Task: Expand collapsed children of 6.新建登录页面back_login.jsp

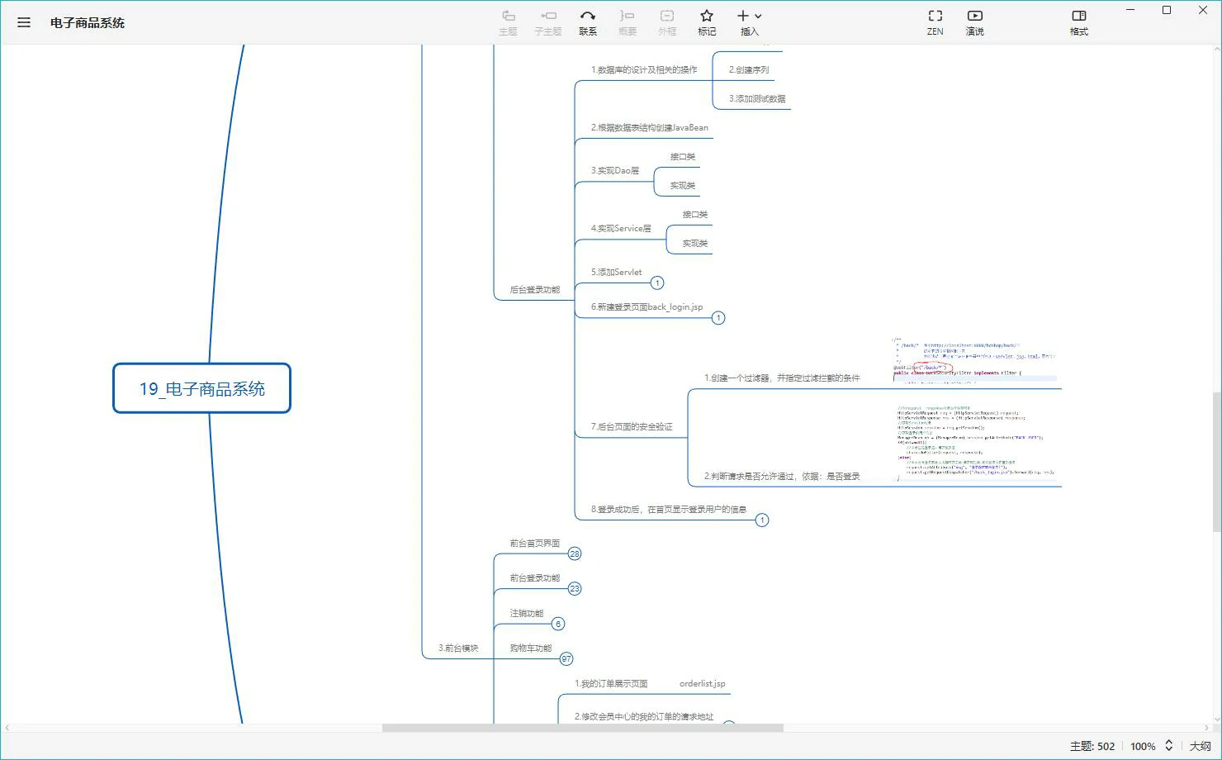Action: tap(718, 318)
